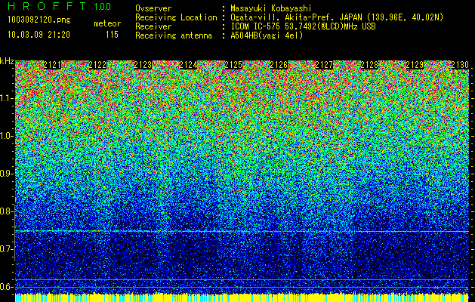Viewport: 475px width, 302px height.
Task: Click the 0.9 kHz axis label
Action: pyautogui.click(x=7, y=174)
